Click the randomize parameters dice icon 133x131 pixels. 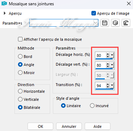pyautogui.click(x=115, y=23)
